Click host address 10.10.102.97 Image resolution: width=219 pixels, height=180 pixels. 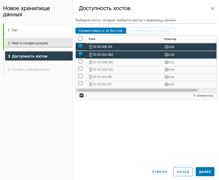pyautogui.click(x=102, y=84)
